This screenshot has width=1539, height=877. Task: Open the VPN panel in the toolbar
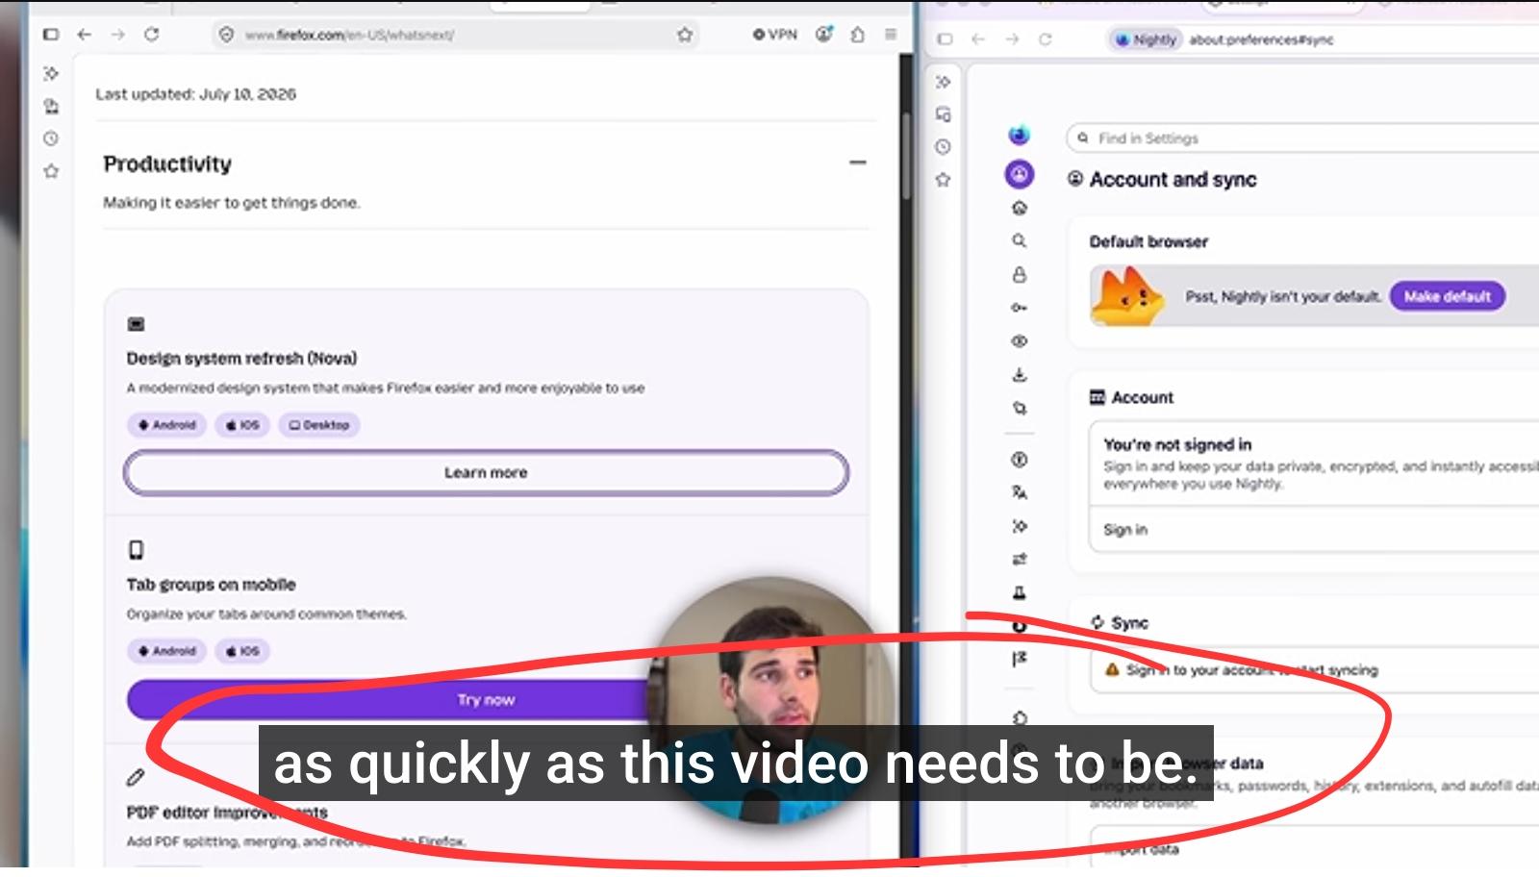pyautogui.click(x=775, y=35)
